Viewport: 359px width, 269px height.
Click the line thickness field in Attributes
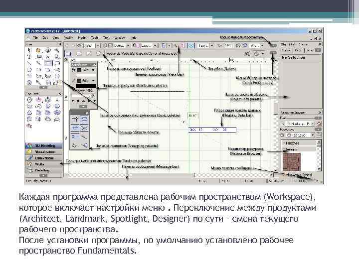pos(84,96)
